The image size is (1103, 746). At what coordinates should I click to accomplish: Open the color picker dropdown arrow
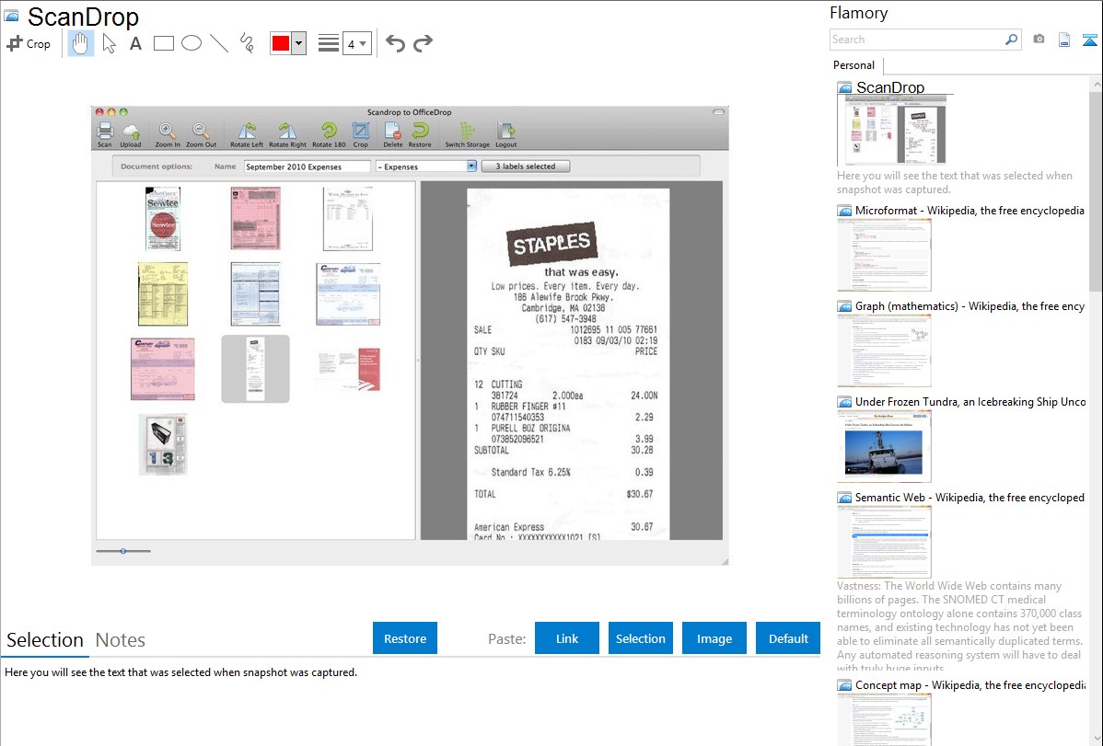pos(299,43)
